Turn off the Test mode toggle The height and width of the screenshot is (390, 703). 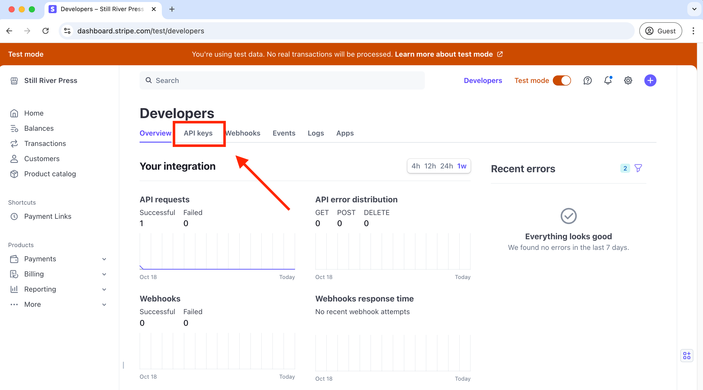point(562,80)
